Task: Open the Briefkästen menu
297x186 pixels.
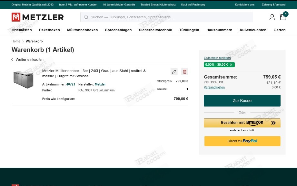Action: click(22, 30)
